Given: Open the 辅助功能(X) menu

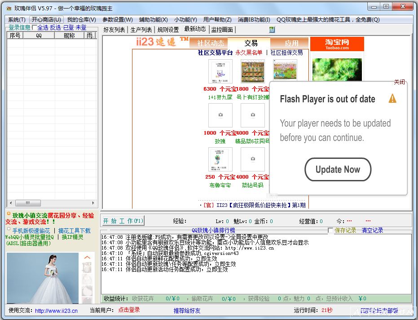Looking at the screenshot, I should pyautogui.click(x=153, y=20).
